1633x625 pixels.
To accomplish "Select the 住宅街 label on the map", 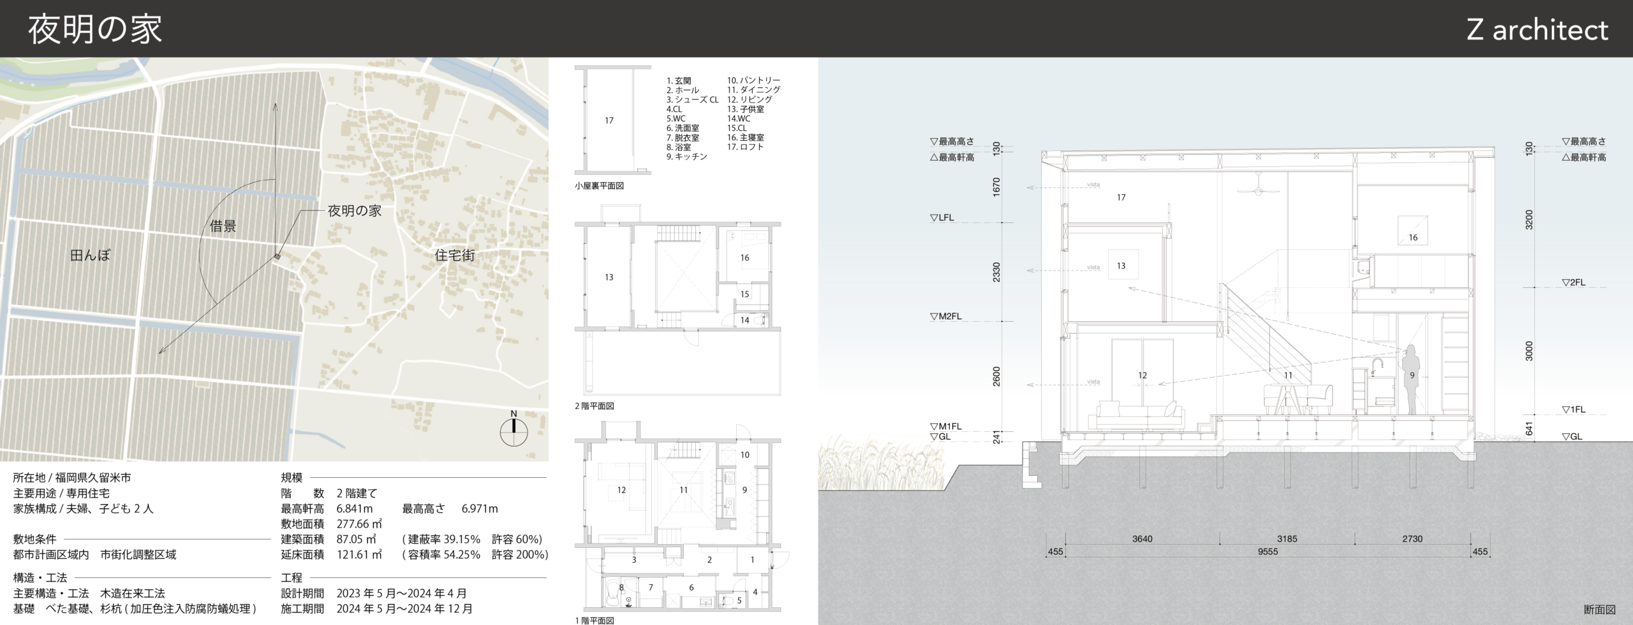I will pyautogui.click(x=454, y=255).
